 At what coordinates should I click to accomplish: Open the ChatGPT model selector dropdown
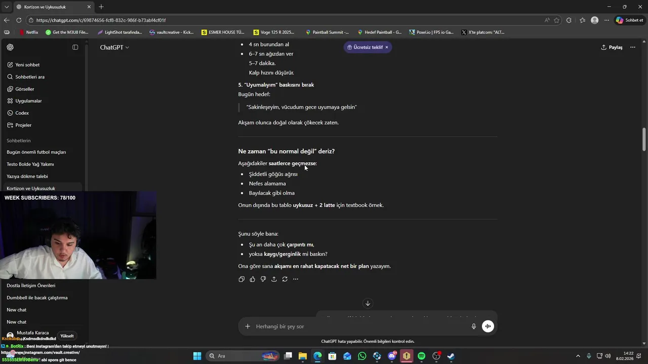[x=114, y=47]
